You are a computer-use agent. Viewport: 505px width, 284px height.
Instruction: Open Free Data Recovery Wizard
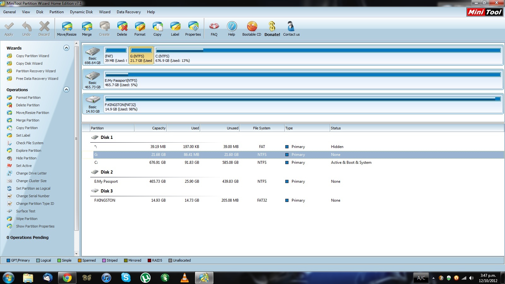point(37,79)
